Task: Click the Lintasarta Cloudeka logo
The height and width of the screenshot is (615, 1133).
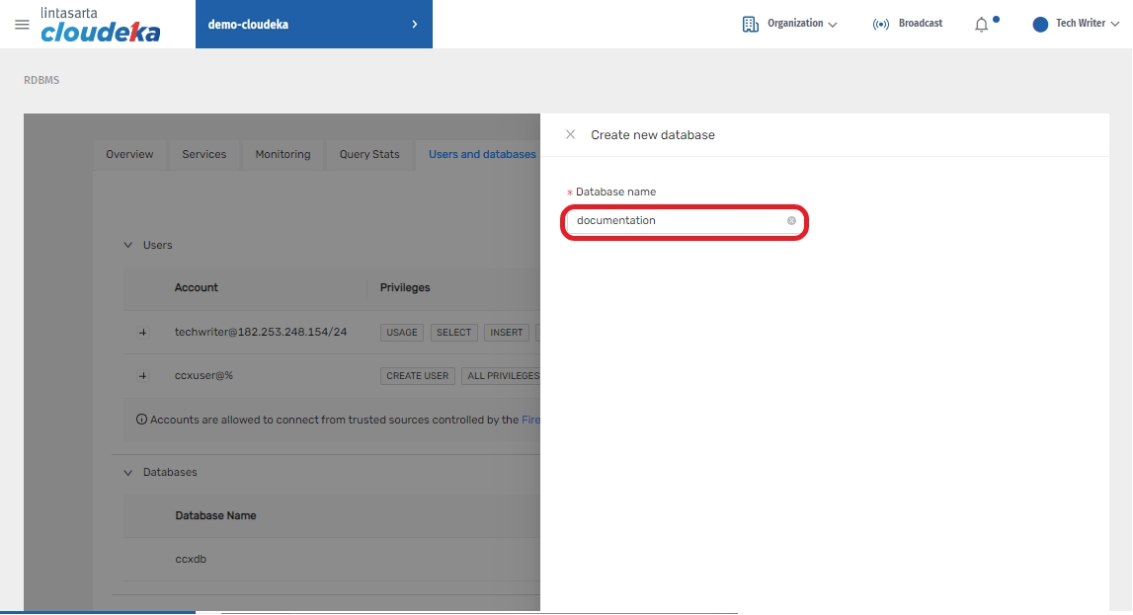Action: coord(100,25)
